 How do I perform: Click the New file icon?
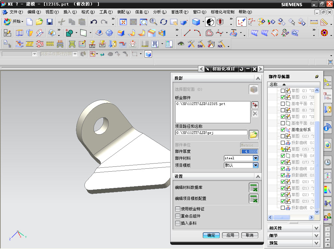click(x=29, y=22)
